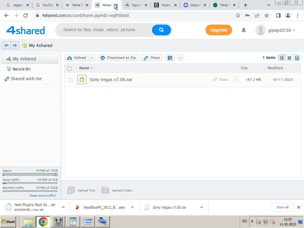Click the muted volume tray icon
Viewport: 304px width, 228px height.
coord(273,221)
